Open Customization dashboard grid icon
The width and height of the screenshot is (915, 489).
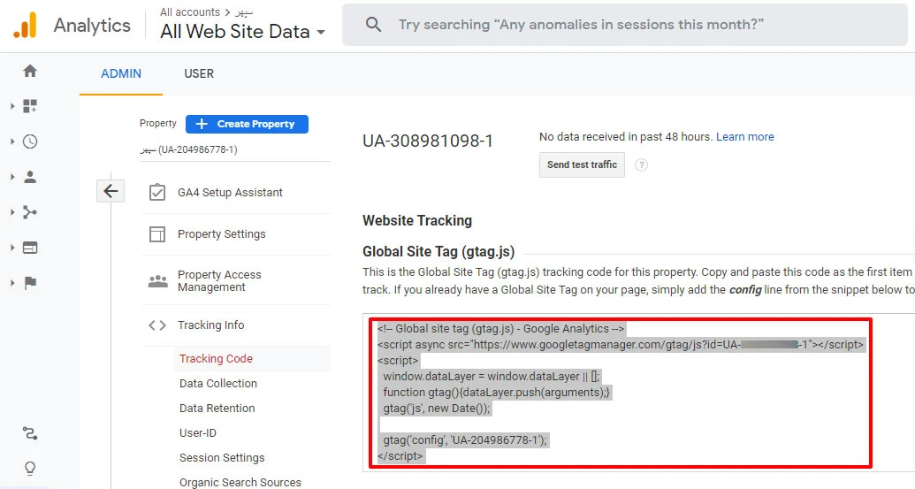pos(30,106)
